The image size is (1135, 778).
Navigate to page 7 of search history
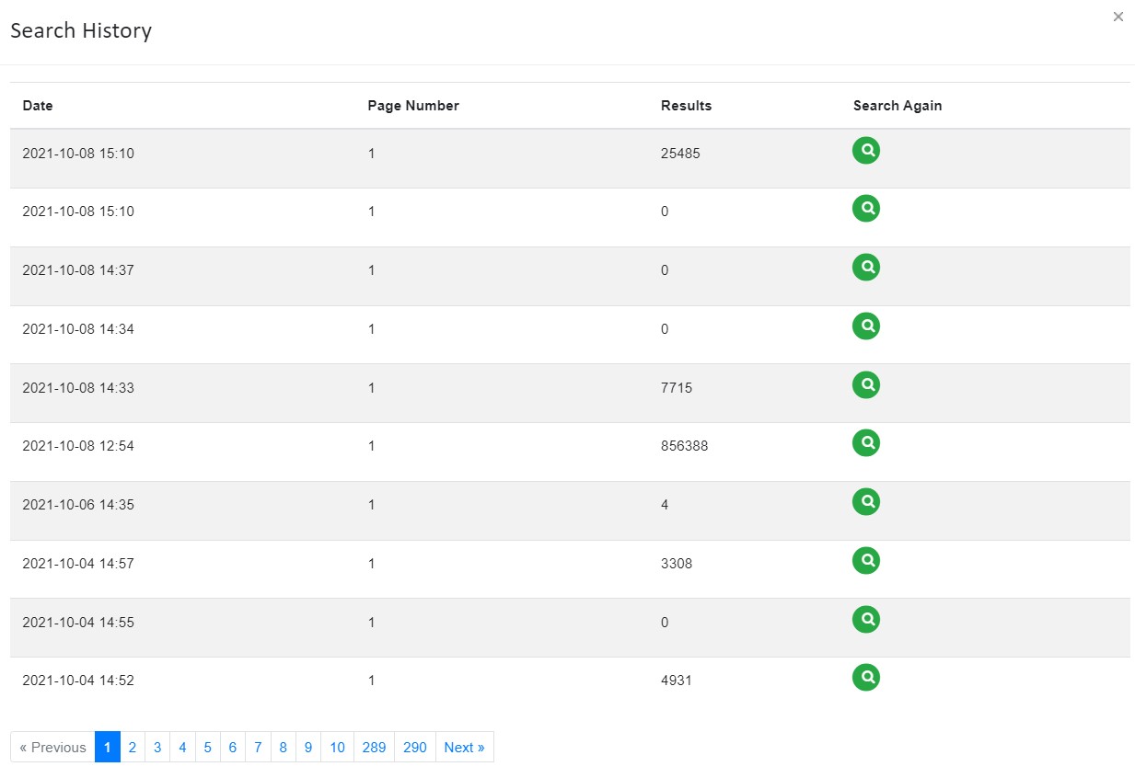point(258,748)
